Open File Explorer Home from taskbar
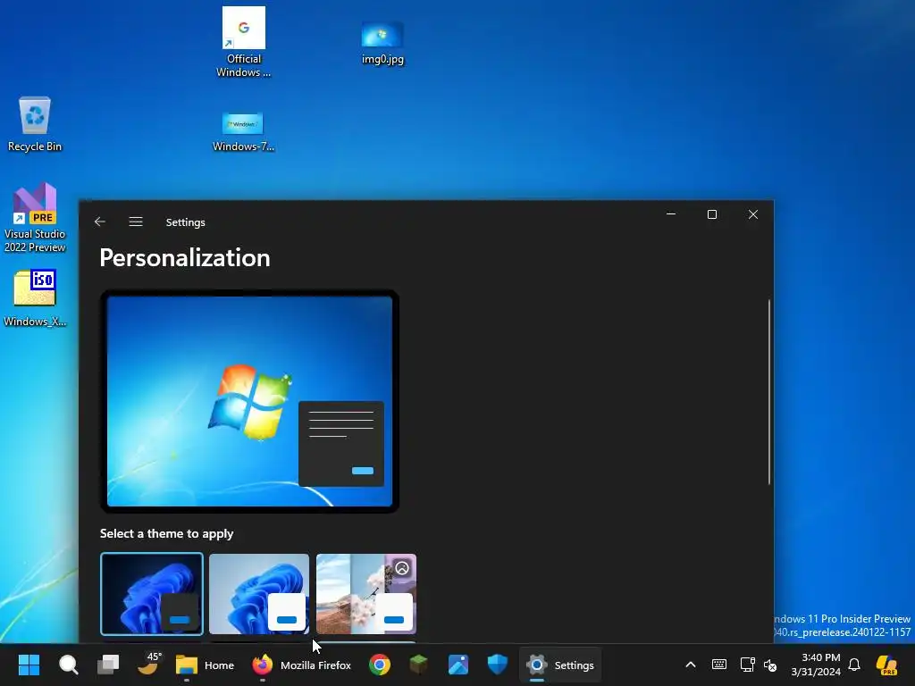Image resolution: width=915 pixels, height=686 pixels. pos(205,665)
